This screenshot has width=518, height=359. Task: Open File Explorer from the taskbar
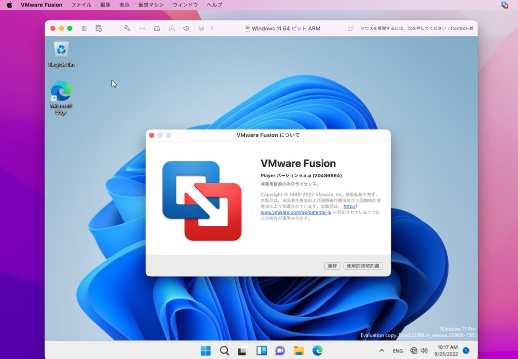click(298, 350)
